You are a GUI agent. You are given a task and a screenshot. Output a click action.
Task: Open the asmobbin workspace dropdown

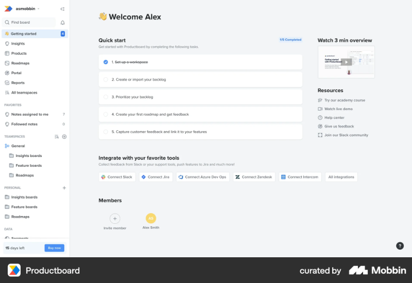27,9
